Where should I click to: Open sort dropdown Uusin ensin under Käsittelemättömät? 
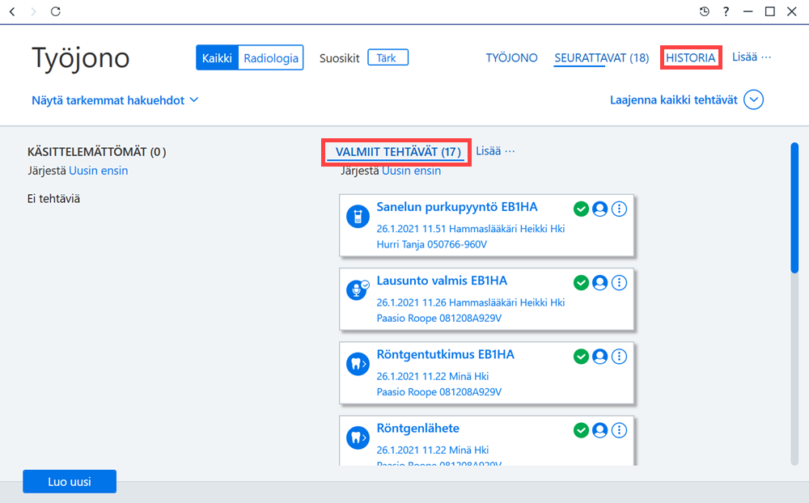tap(98, 171)
